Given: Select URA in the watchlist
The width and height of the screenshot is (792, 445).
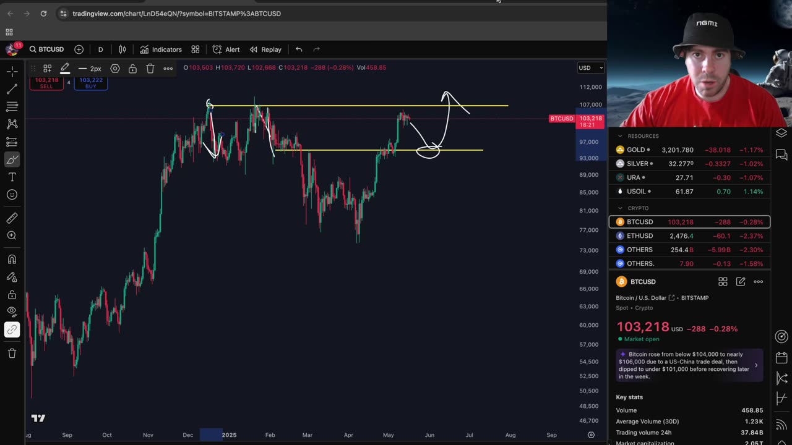Looking at the screenshot, I should (689, 177).
